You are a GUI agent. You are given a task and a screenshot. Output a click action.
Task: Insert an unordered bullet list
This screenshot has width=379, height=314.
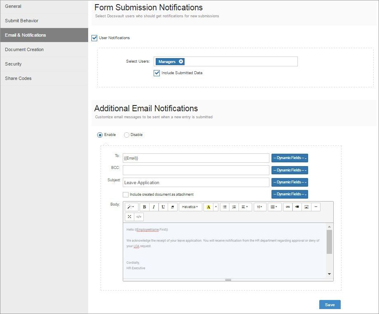click(x=224, y=207)
